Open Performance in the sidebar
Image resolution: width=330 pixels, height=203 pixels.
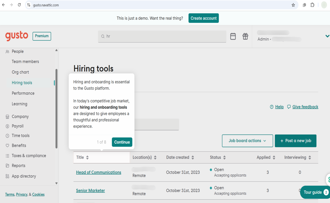(x=23, y=93)
